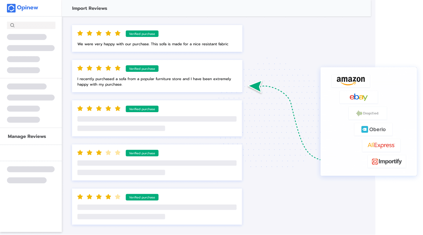Image resolution: width=423 pixels, height=235 pixels.
Task: Select the Amazon import source logo
Action: [351, 81]
